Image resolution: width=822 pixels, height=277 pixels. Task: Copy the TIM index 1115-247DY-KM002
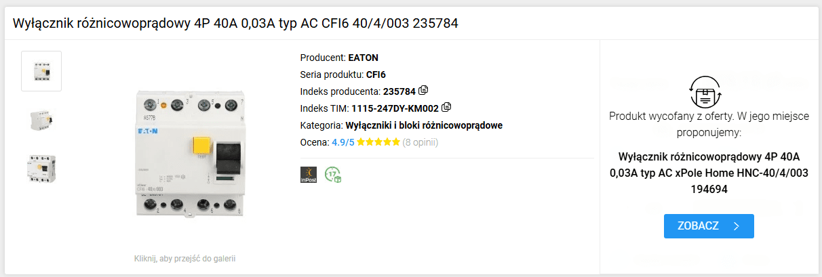point(446,107)
